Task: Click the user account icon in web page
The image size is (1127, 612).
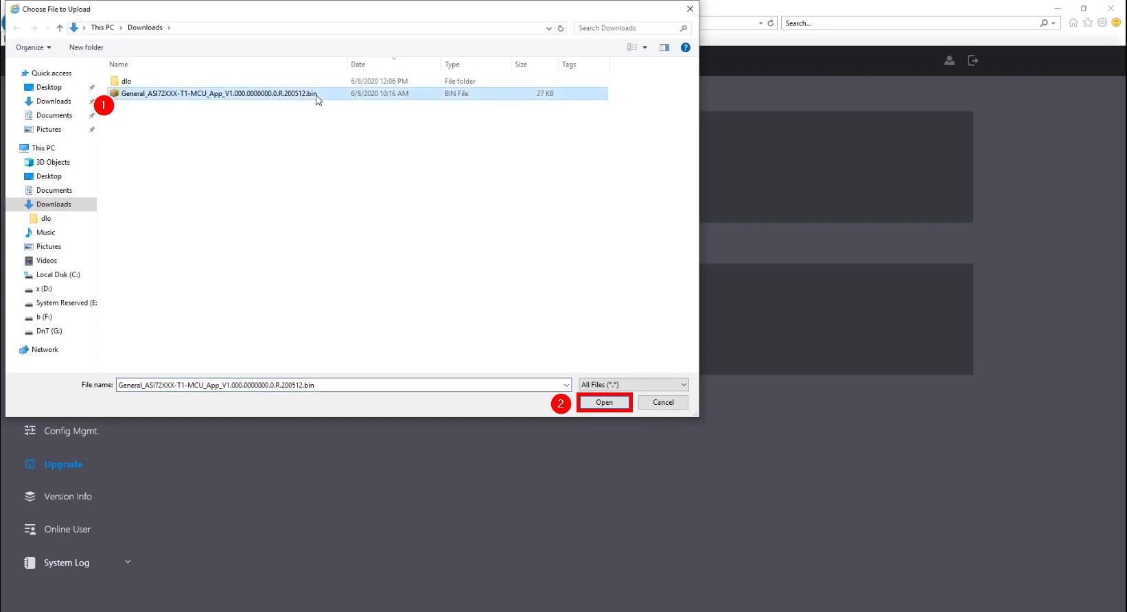Action: pos(949,60)
